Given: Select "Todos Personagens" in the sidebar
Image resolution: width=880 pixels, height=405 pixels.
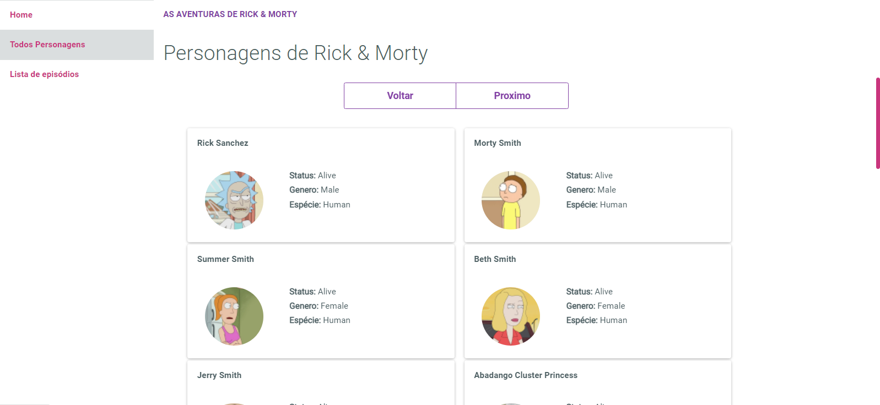Looking at the screenshot, I should [x=47, y=45].
